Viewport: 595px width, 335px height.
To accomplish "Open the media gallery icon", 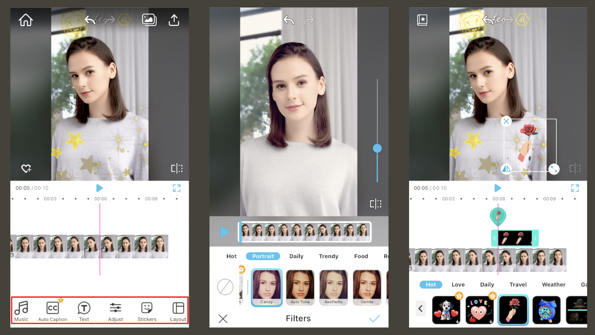I will tap(149, 20).
